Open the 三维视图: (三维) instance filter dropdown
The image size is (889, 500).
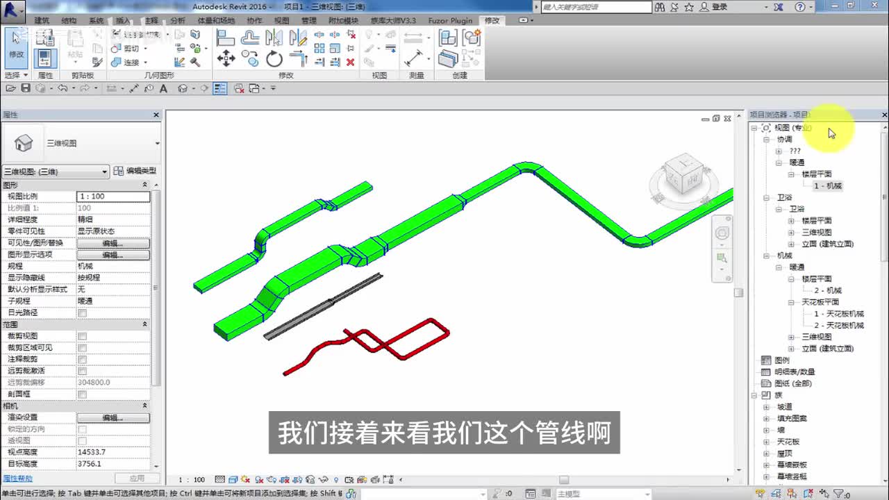click(x=56, y=172)
